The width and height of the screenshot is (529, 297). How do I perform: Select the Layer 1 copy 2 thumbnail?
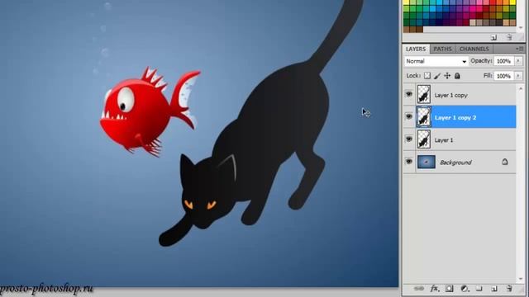(424, 117)
